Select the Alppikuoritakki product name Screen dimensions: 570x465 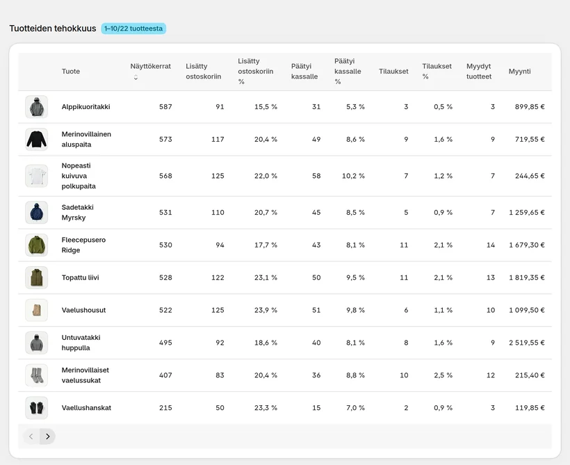85,107
